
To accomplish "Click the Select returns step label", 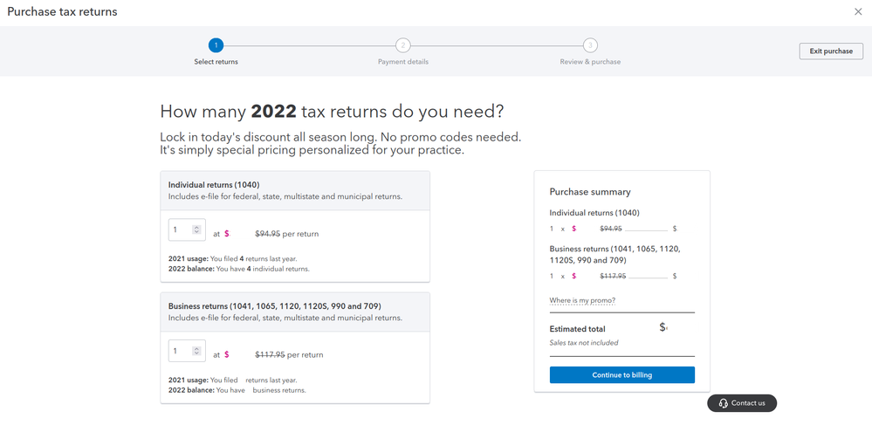I will point(216,62).
